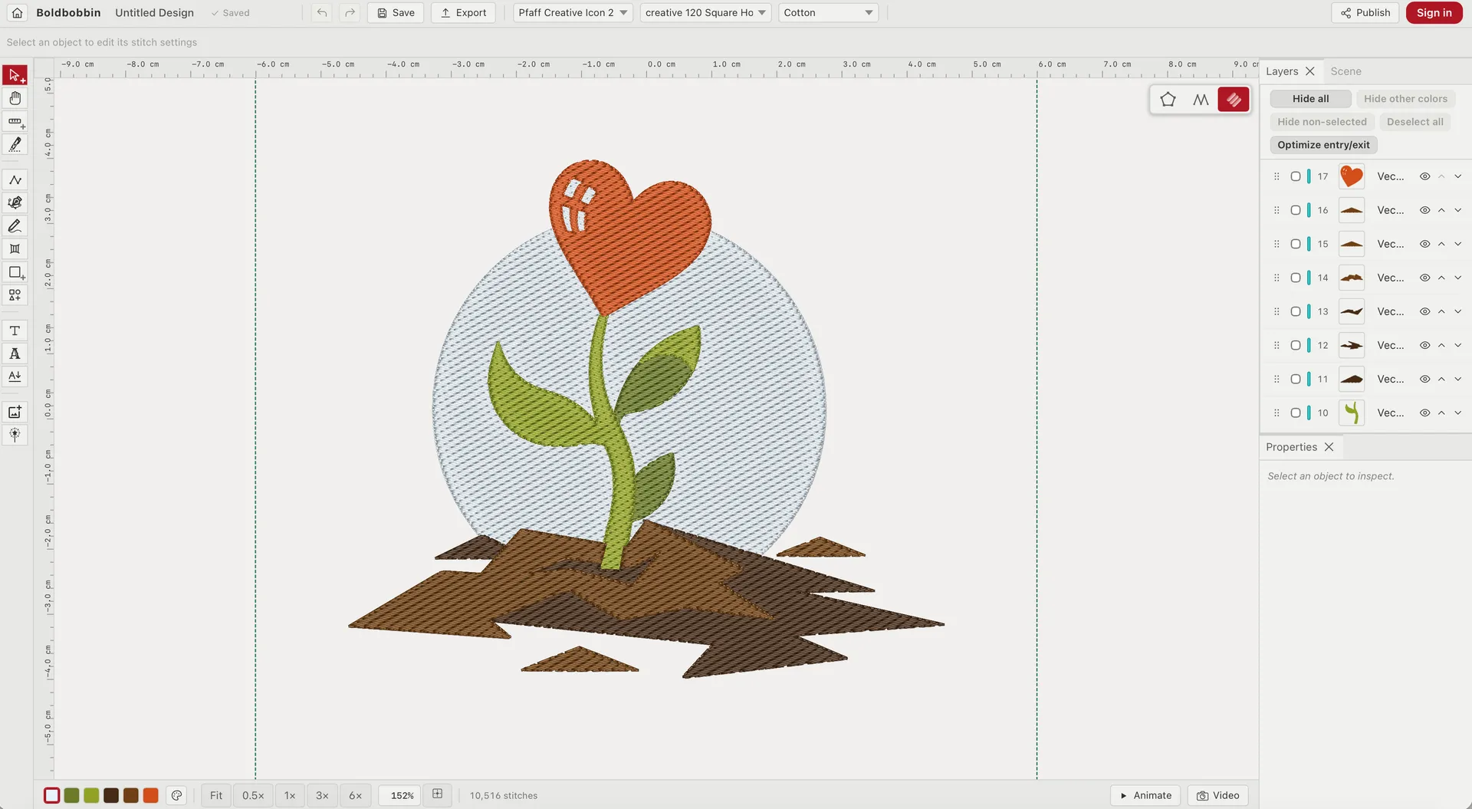Select the pen nib vector tool

pos(15,202)
